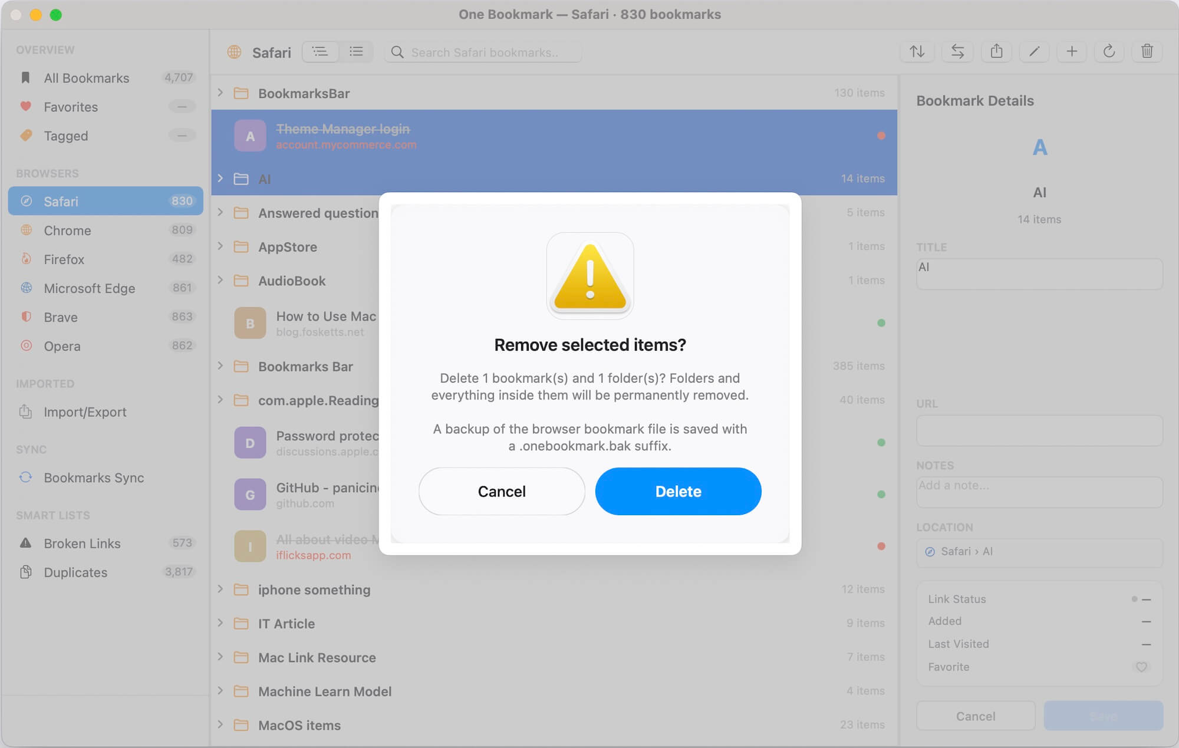Click the Brave shield icon in sidebar
Image resolution: width=1179 pixels, height=748 pixels.
(x=26, y=317)
